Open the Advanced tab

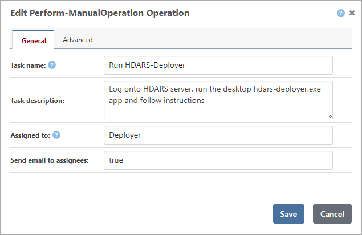(x=78, y=40)
